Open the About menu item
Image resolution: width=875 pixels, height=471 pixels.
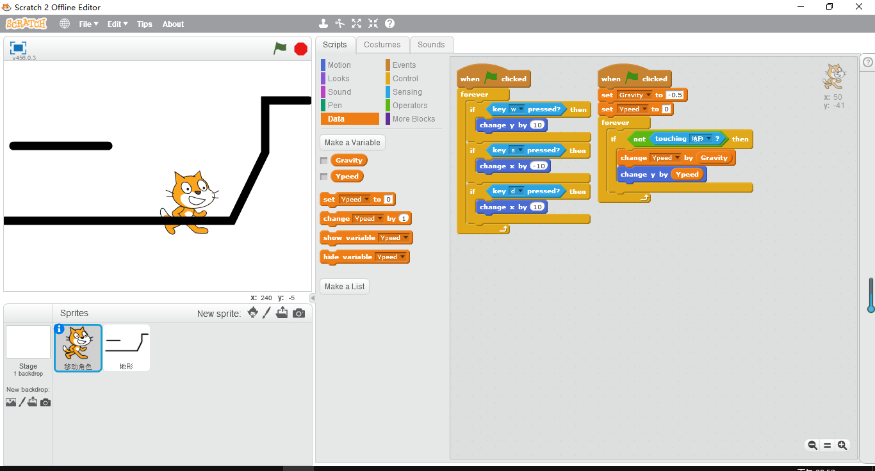pyautogui.click(x=173, y=24)
